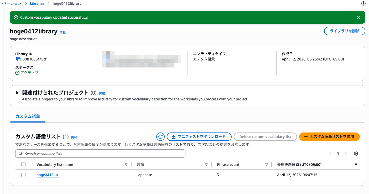Click カスタム語彙リストを追加 button
Image resolution: width=369 pixels, height=194 pixels.
329,137
